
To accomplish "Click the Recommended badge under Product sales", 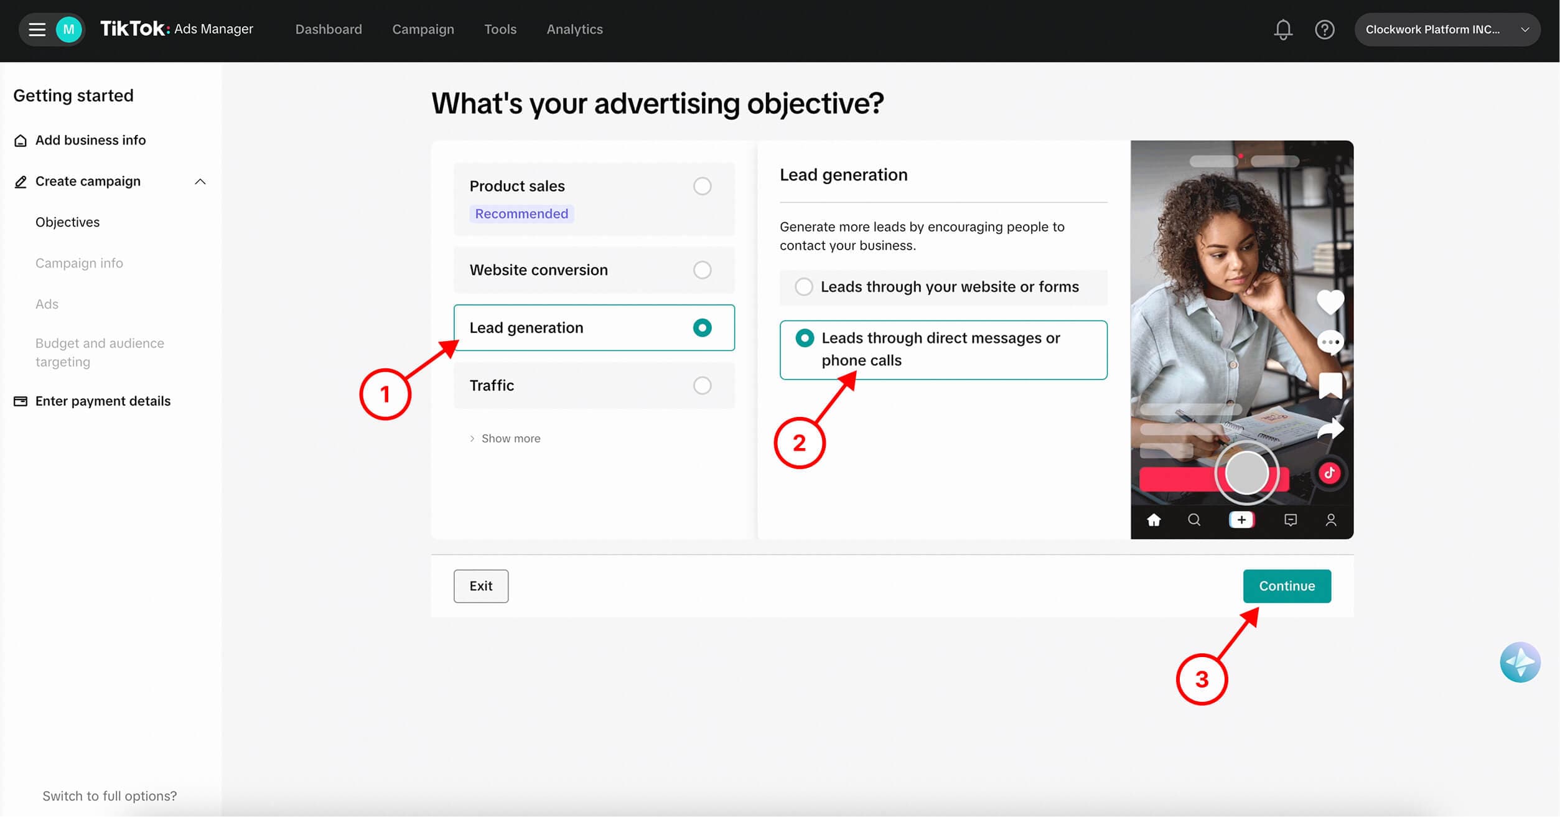I will pos(521,214).
